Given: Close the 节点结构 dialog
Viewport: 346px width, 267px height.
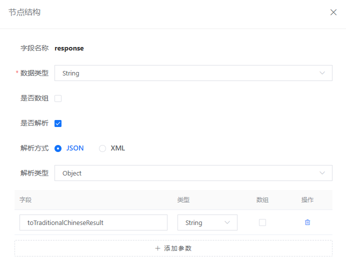Looking at the screenshot, I should (333, 12).
